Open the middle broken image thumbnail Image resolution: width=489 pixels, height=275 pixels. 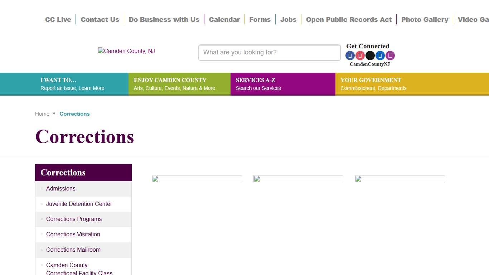coord(298,179)
